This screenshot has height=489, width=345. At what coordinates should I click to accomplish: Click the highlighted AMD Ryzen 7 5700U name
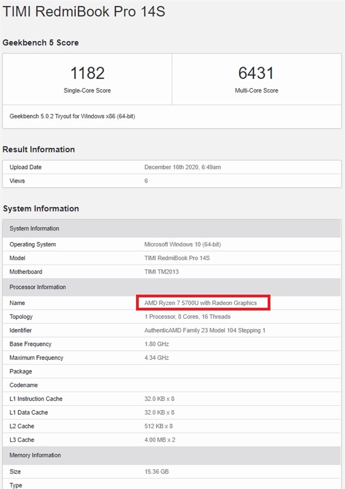click(x=203, y=303)
